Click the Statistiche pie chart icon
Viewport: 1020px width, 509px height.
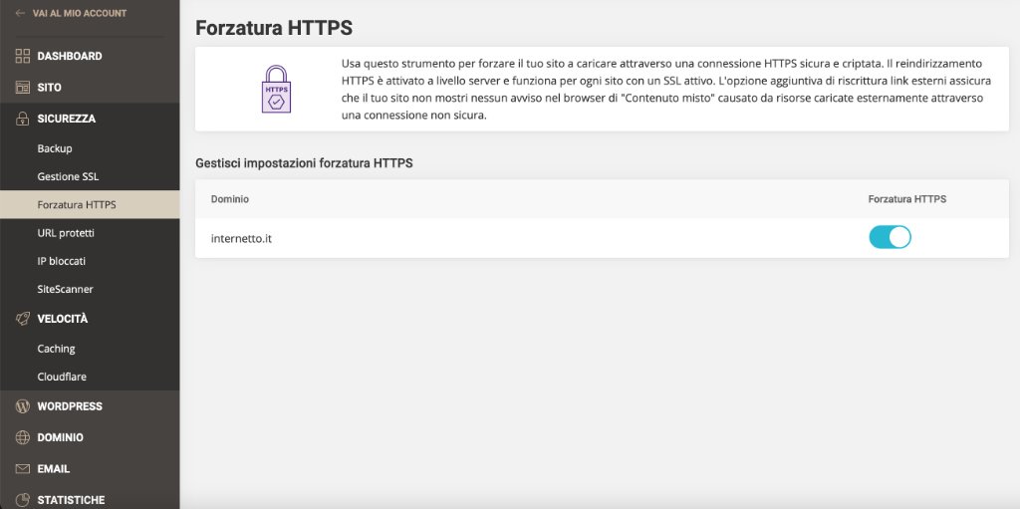pos(23,500)
